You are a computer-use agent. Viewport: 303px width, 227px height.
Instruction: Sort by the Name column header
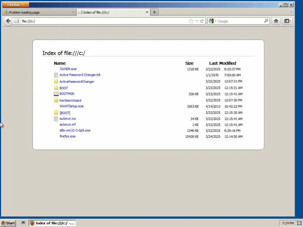coord(60,63)
